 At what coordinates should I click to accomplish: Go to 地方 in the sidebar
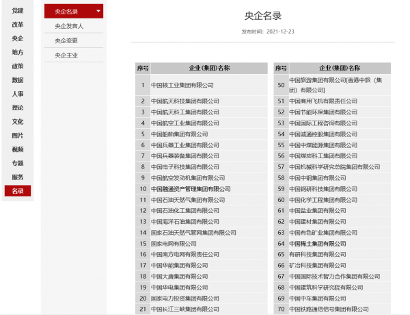(x=18, y=53)
